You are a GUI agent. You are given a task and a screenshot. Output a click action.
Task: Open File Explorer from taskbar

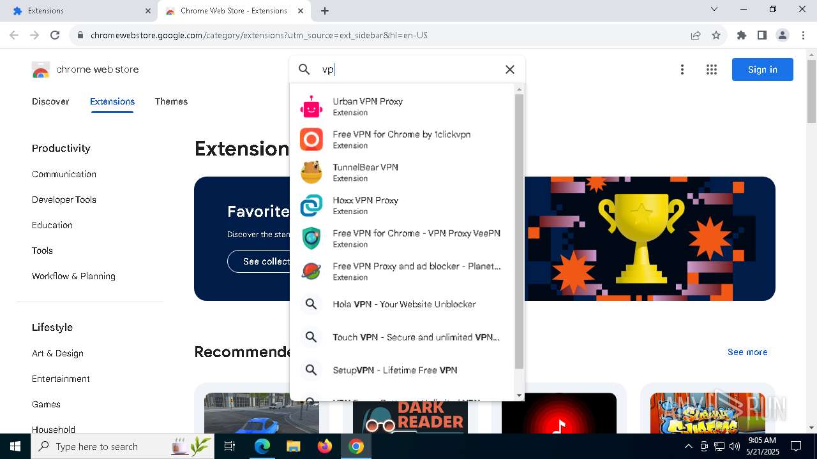point(294,446)
